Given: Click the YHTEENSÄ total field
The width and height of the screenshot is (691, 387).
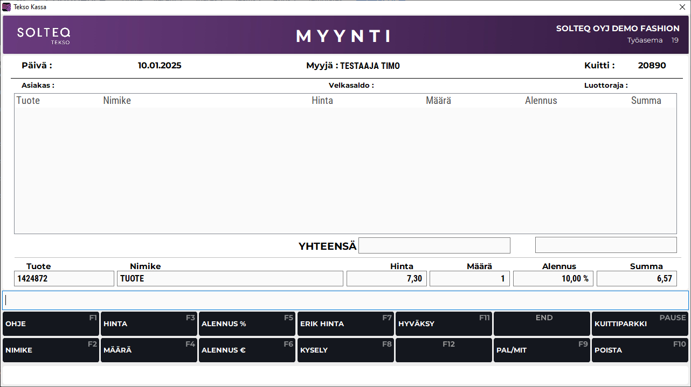Looking at the screenshot, I should click(434, 245).
